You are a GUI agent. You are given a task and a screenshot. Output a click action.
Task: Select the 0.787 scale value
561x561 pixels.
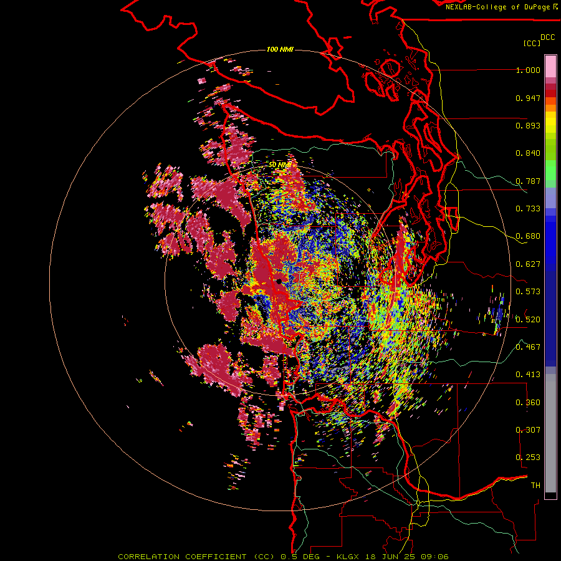(528, 181)
